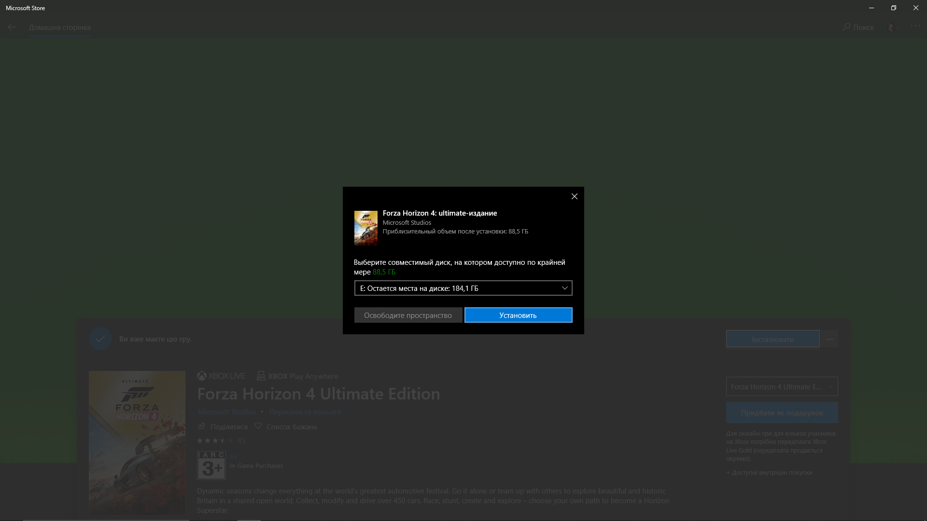This screenshot has width=927, height=521.
Task: Open ellipsis menu next to Інсталювати
Action: (x=829, y=339)
